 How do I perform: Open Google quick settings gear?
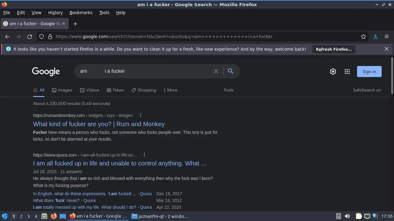point(333,72)
